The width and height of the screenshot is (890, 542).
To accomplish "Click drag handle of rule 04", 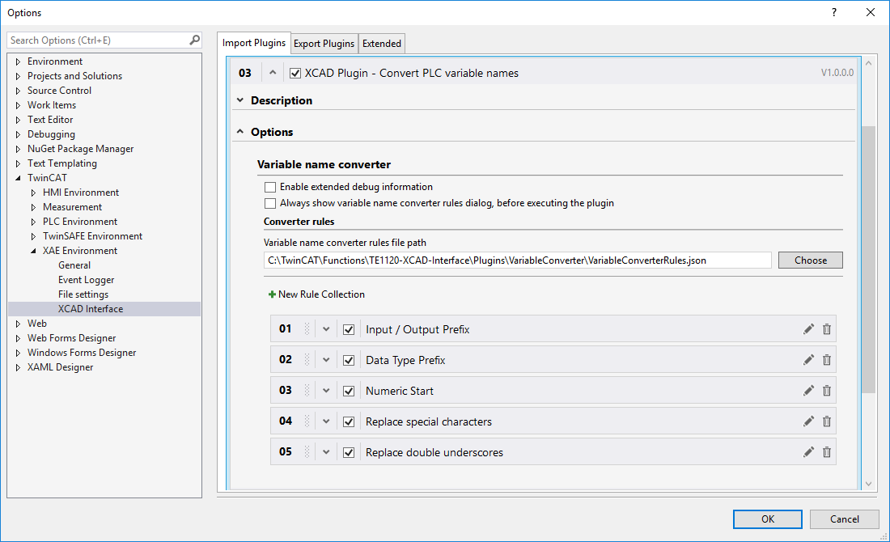I will tap(307, 421).
